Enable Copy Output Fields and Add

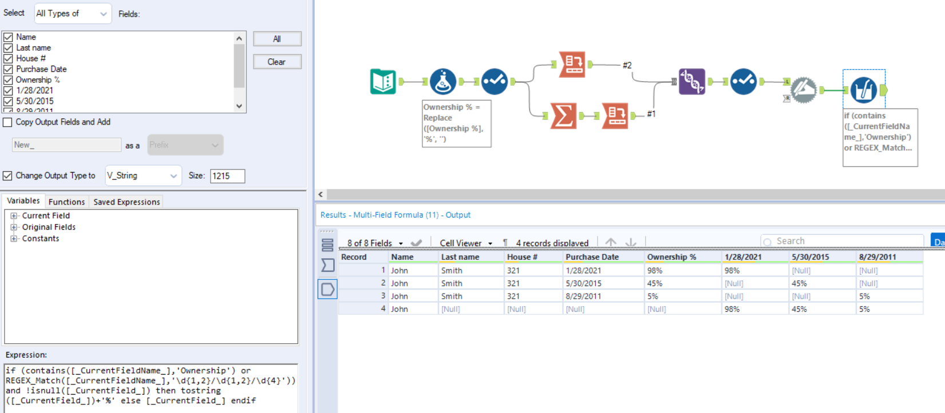tap(8, 122)
